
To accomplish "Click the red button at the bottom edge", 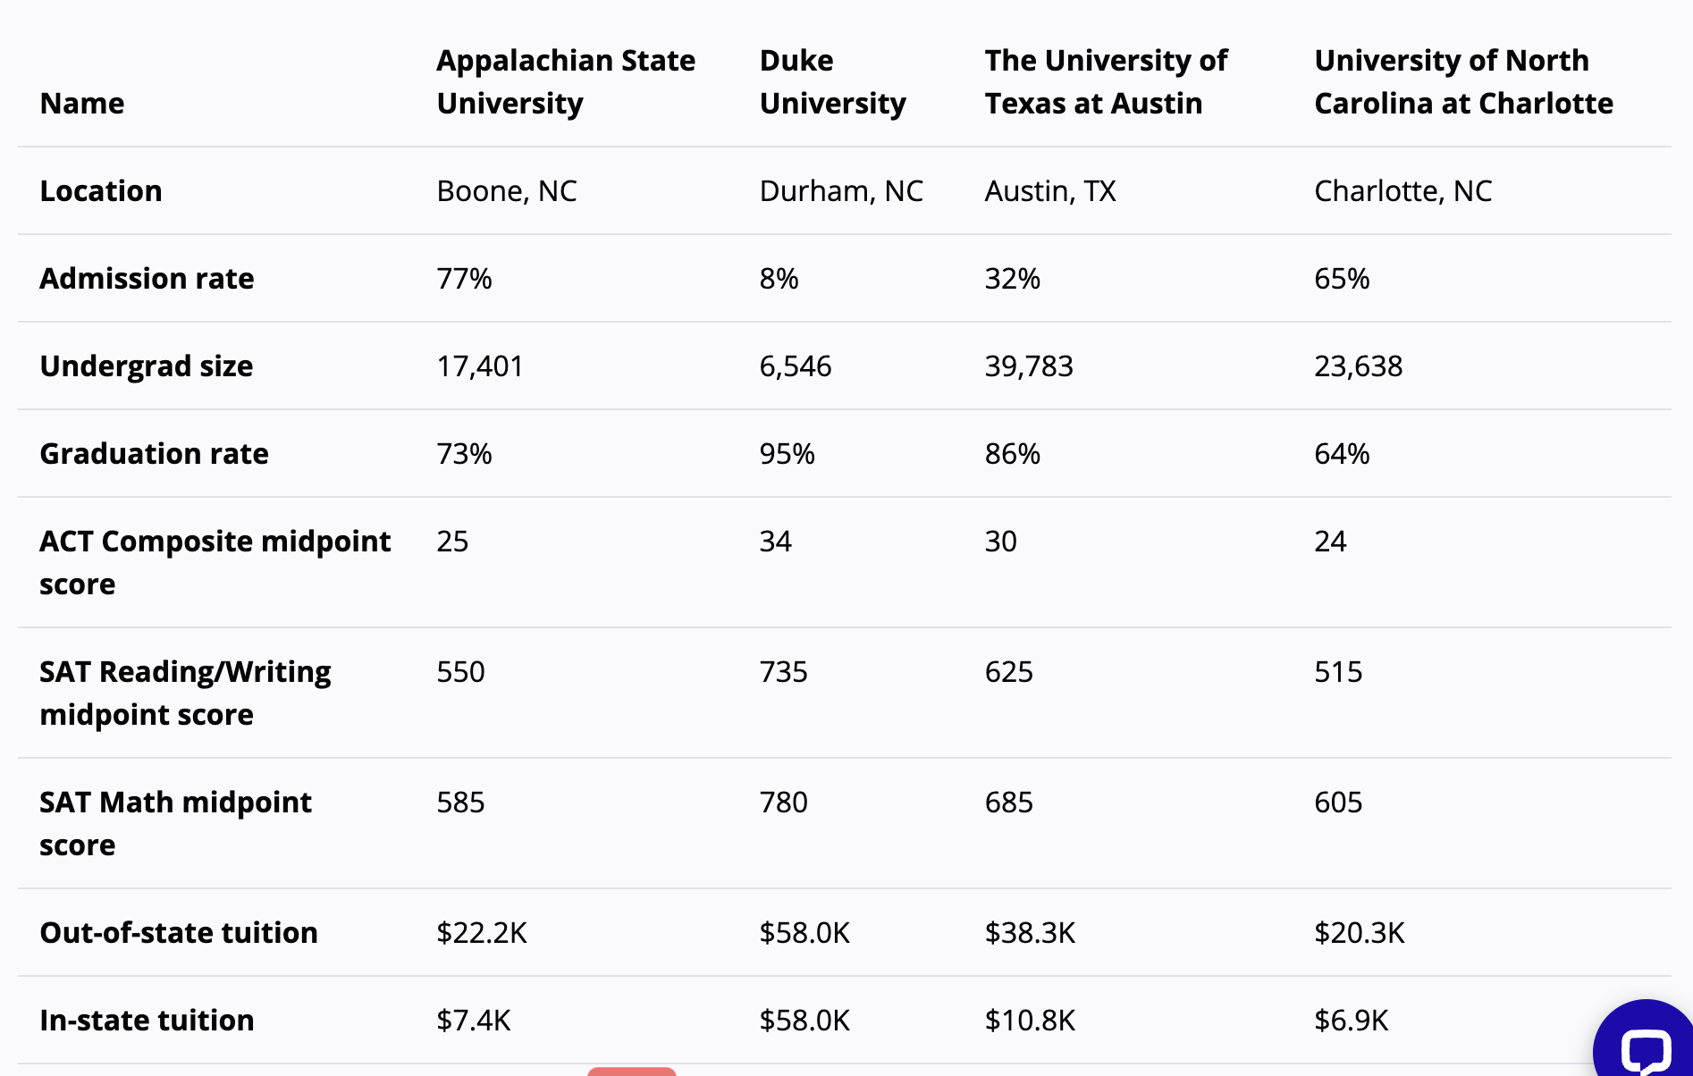I will 631,1071.
